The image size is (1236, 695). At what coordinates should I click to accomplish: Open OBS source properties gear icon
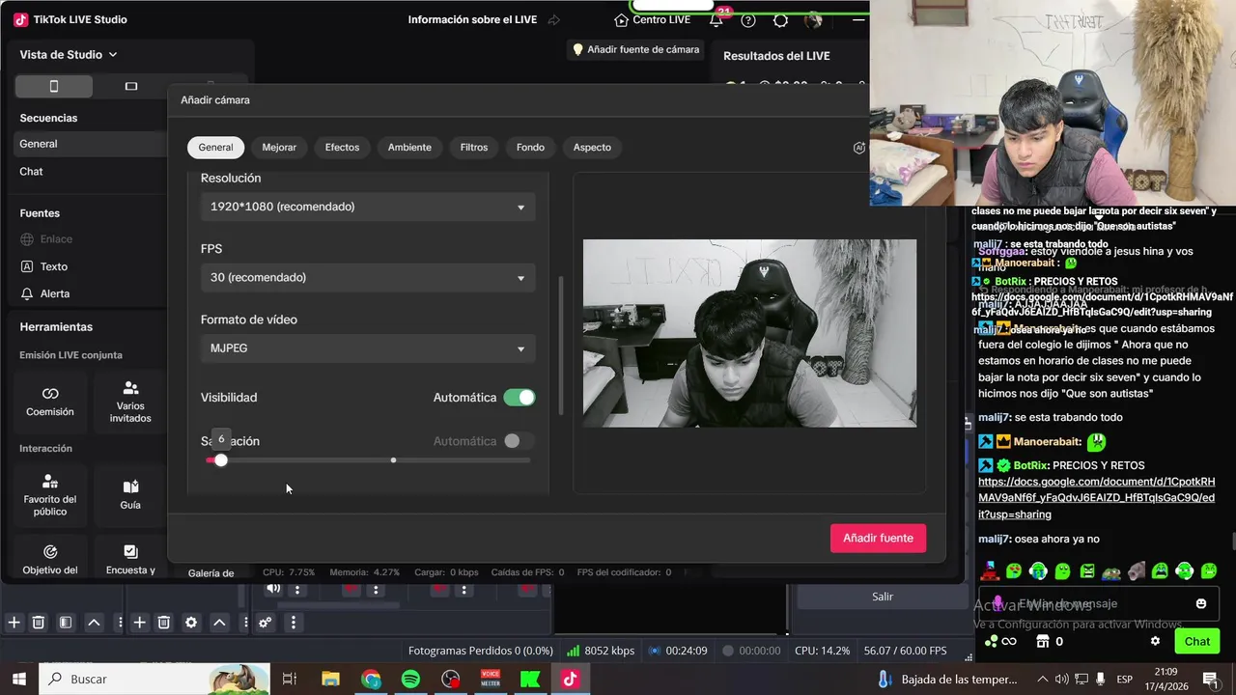tap(191, 623)
